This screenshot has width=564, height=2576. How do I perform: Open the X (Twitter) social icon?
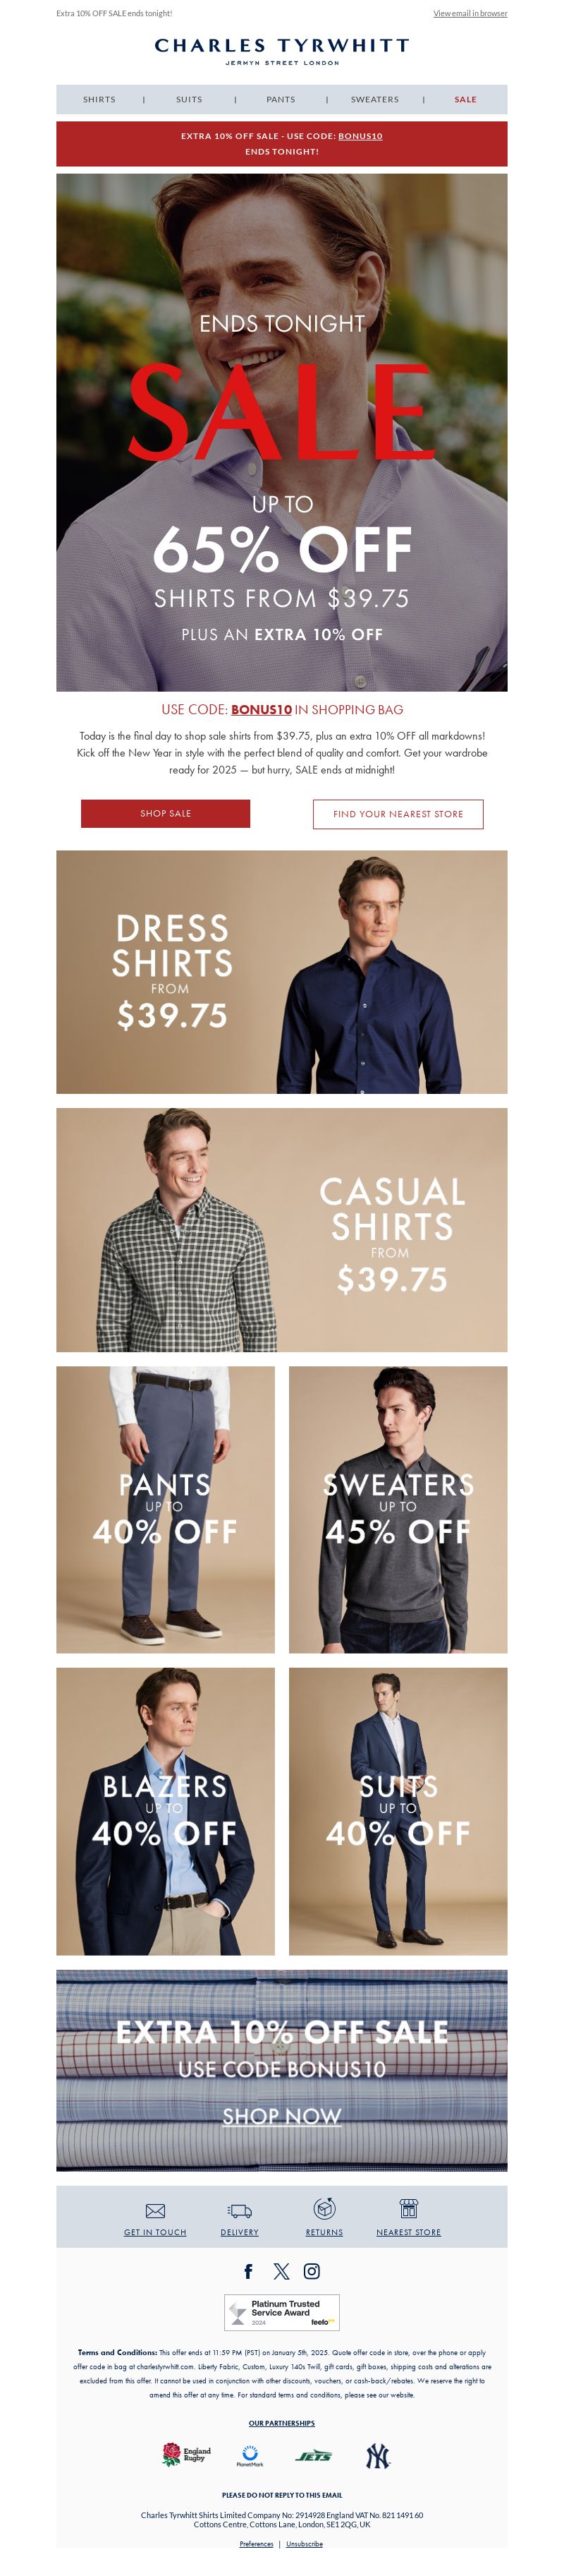coord(281,2271)
